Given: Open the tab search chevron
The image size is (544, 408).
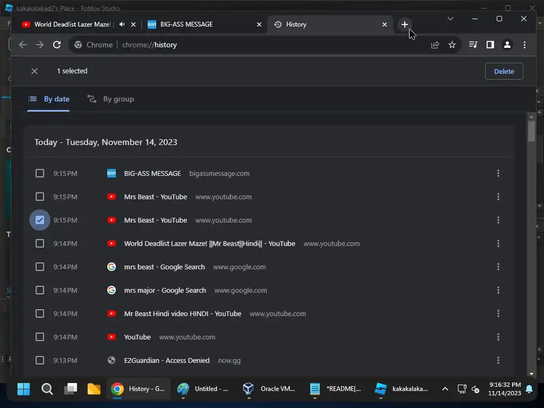Looking at the screenshot, I should [x=450, y=19].
